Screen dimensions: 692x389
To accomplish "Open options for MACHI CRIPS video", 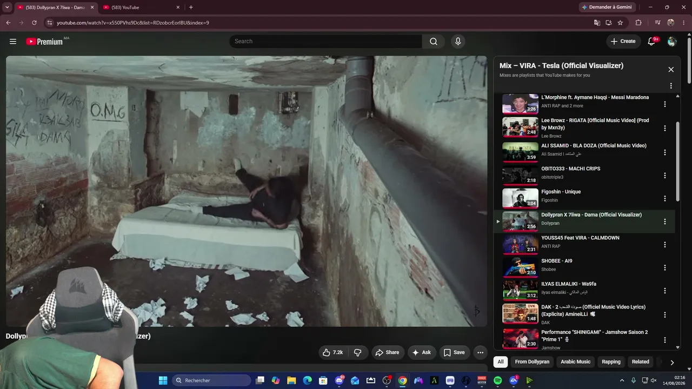I will click(x=665, y=176).
